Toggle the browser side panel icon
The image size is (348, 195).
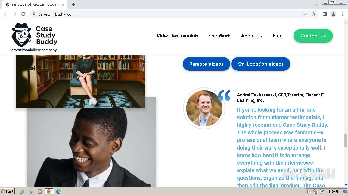coord(324,14)
